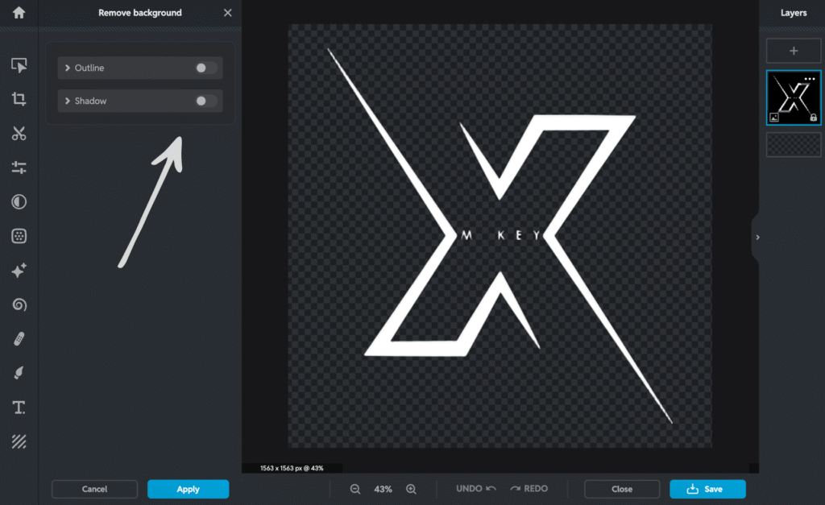Open the Cutout scissors tool

coord(19,134)
